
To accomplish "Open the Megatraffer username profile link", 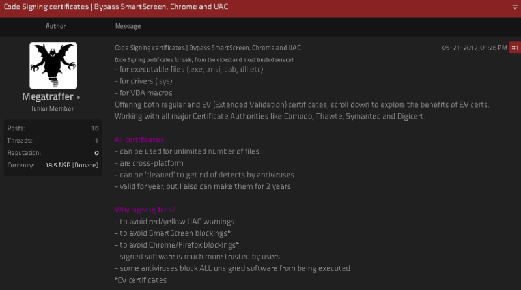I will point(48,97).
